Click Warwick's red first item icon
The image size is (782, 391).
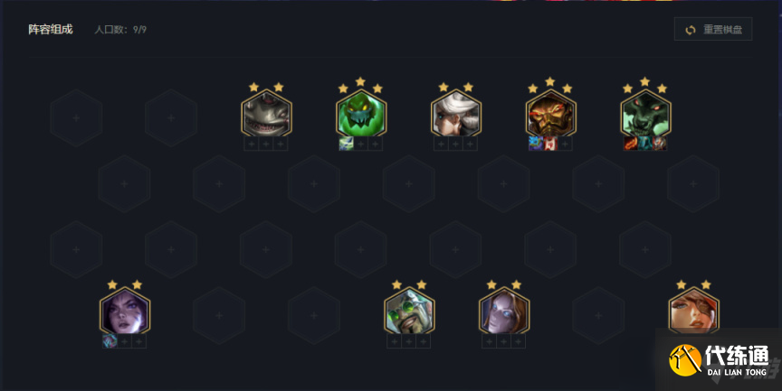point(631,144)
